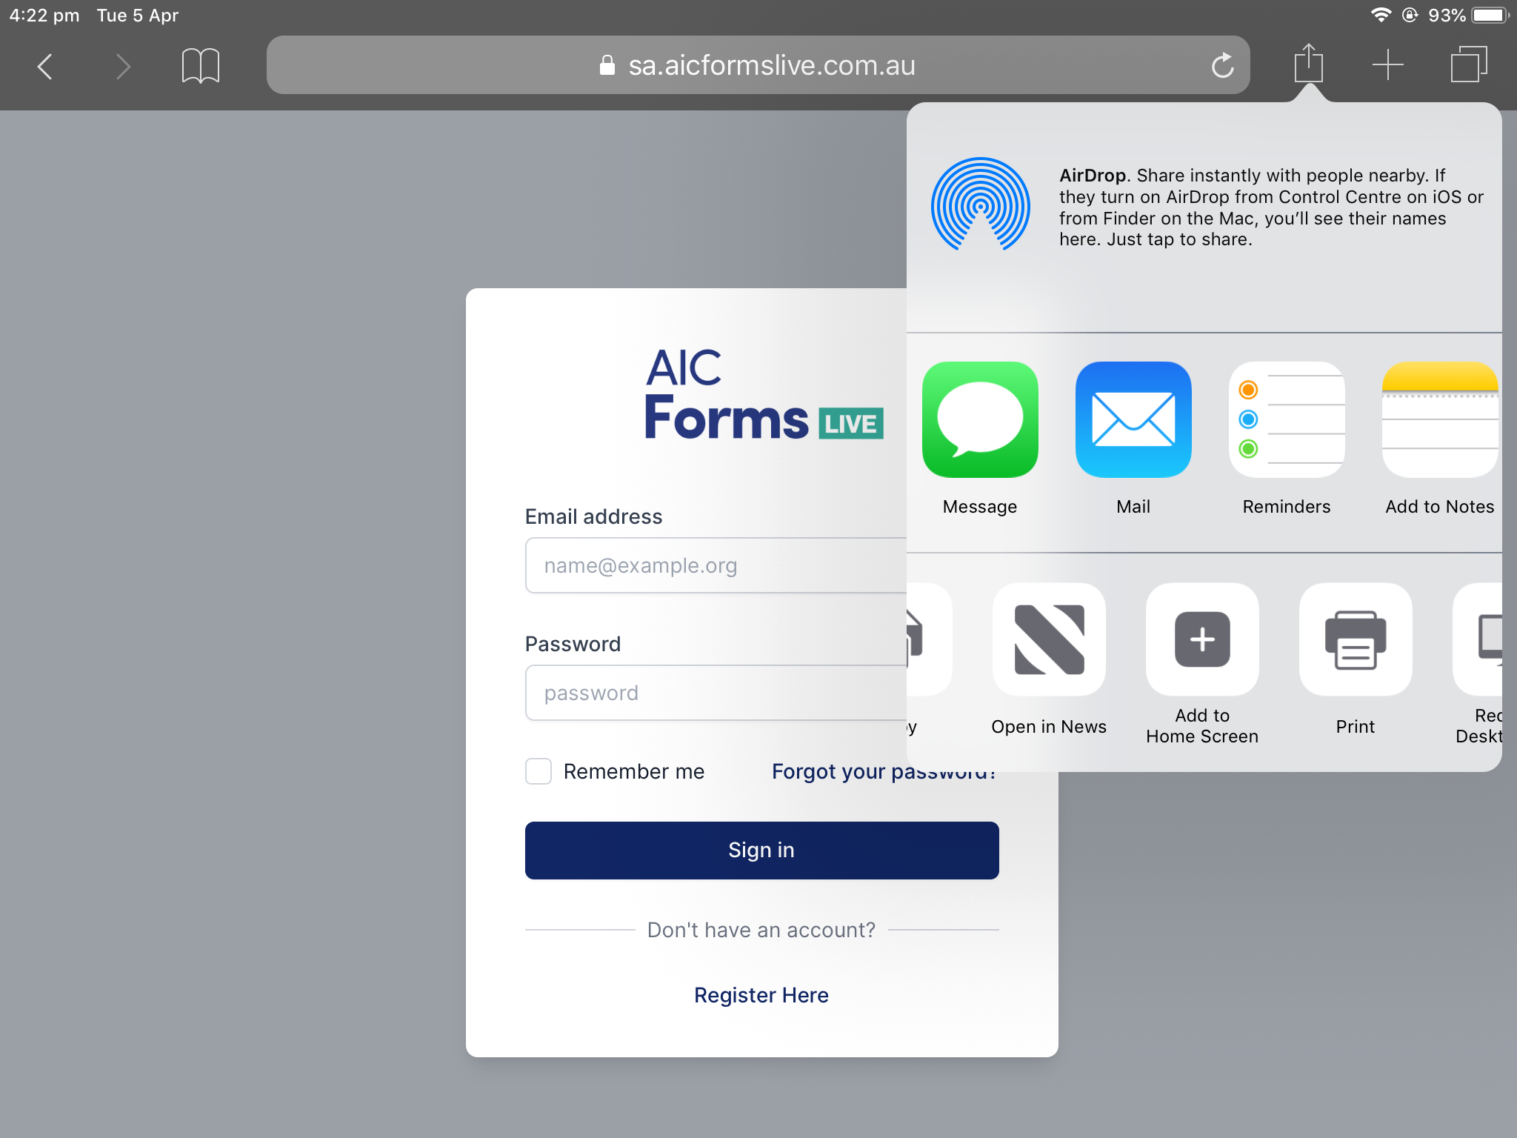Tap the battery indicator icon
1517x1138 pixels.
(1490, 15)
